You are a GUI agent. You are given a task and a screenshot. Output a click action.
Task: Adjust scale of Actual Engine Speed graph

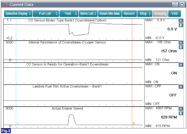pyautogui.click(x=181, y=113)
